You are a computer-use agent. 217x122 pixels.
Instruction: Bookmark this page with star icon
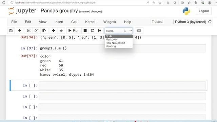pos(160,3)
